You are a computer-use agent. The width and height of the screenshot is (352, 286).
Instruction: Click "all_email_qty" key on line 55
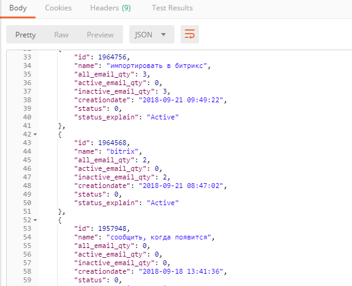pos(104,246)
